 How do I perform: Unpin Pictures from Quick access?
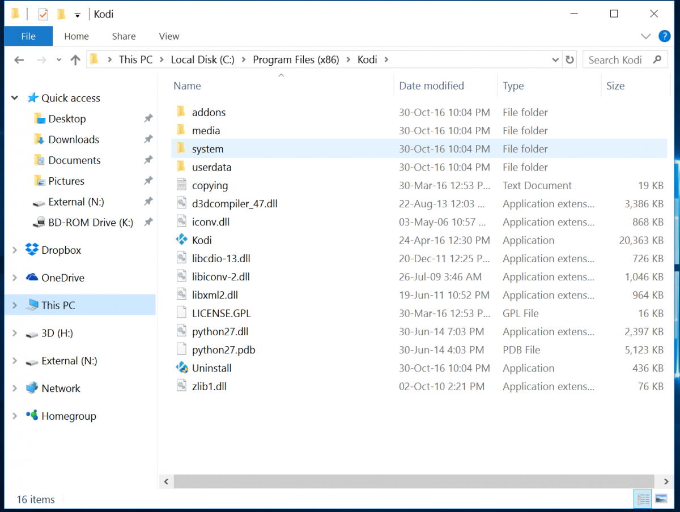click(x=148, y=181)
